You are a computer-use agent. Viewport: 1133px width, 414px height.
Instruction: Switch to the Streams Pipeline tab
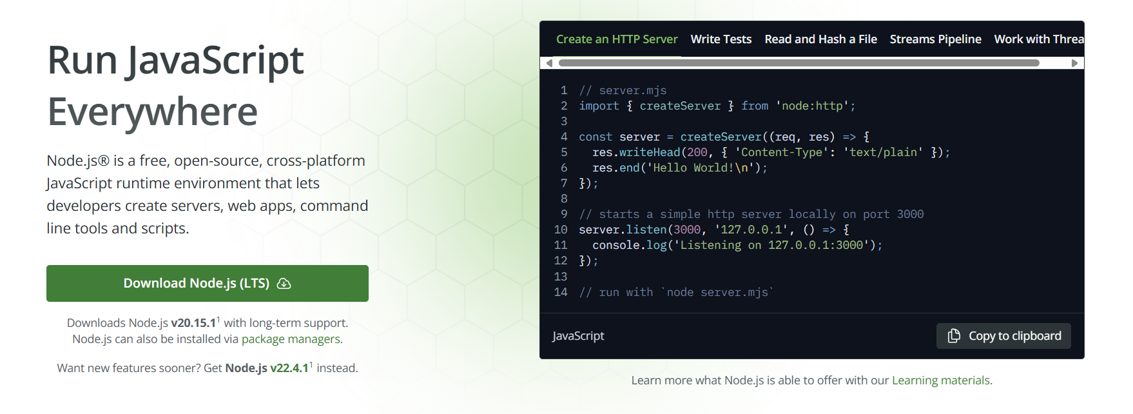936,39
